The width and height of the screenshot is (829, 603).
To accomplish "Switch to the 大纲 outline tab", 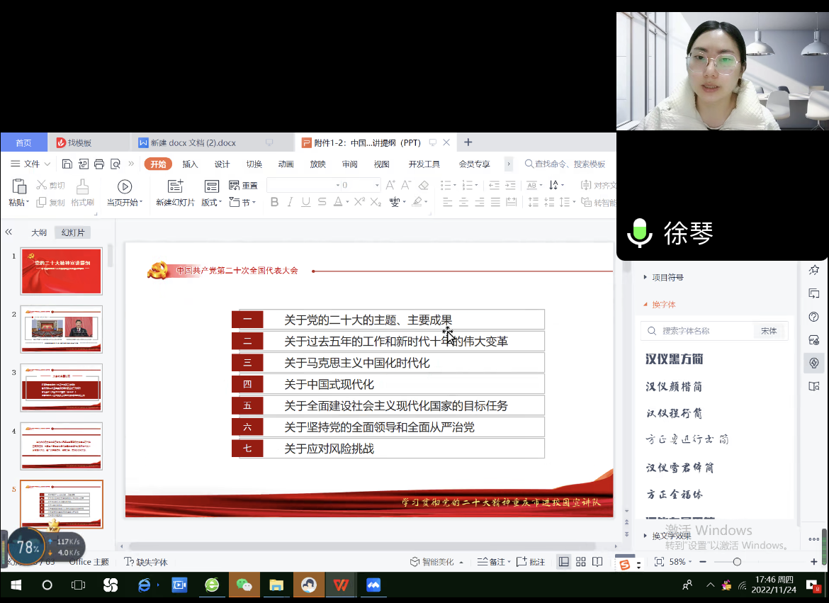I will click(x=38, y=232).
